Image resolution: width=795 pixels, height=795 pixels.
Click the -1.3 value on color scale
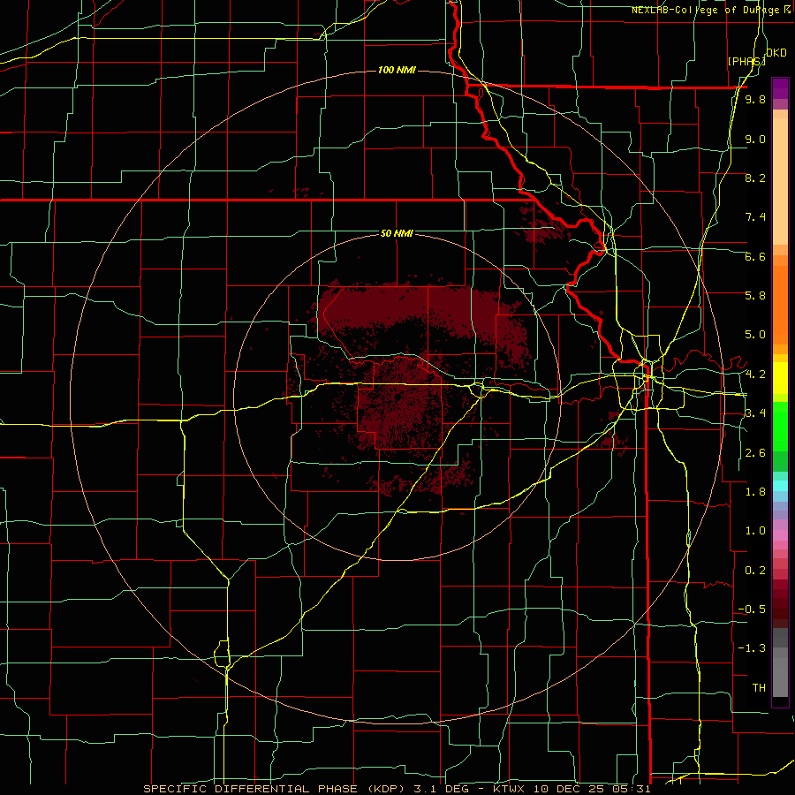click(752, 648)
